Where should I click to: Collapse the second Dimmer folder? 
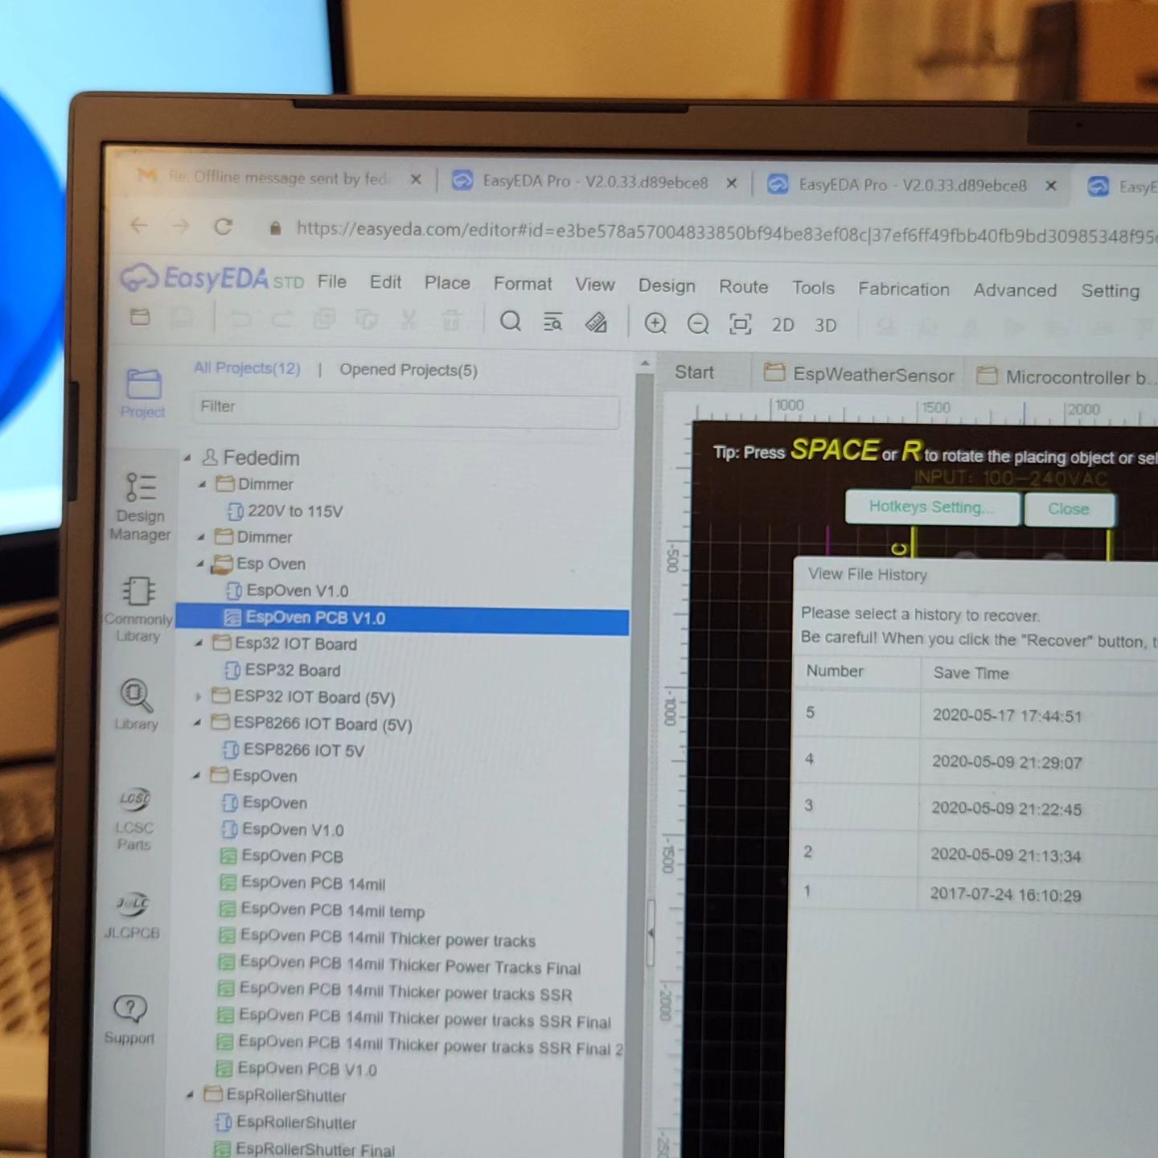click(x=201, y=536)
